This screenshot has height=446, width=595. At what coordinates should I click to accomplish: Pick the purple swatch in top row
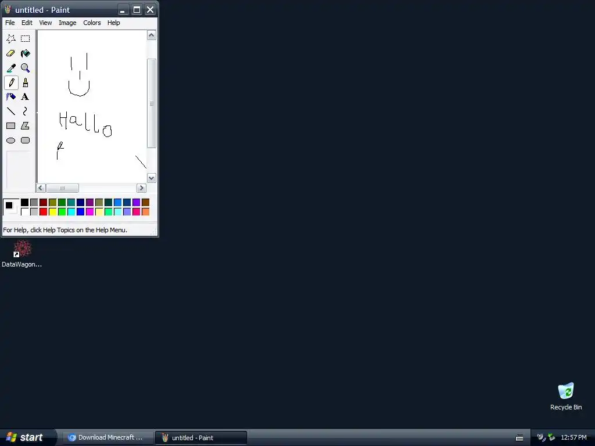90,203
